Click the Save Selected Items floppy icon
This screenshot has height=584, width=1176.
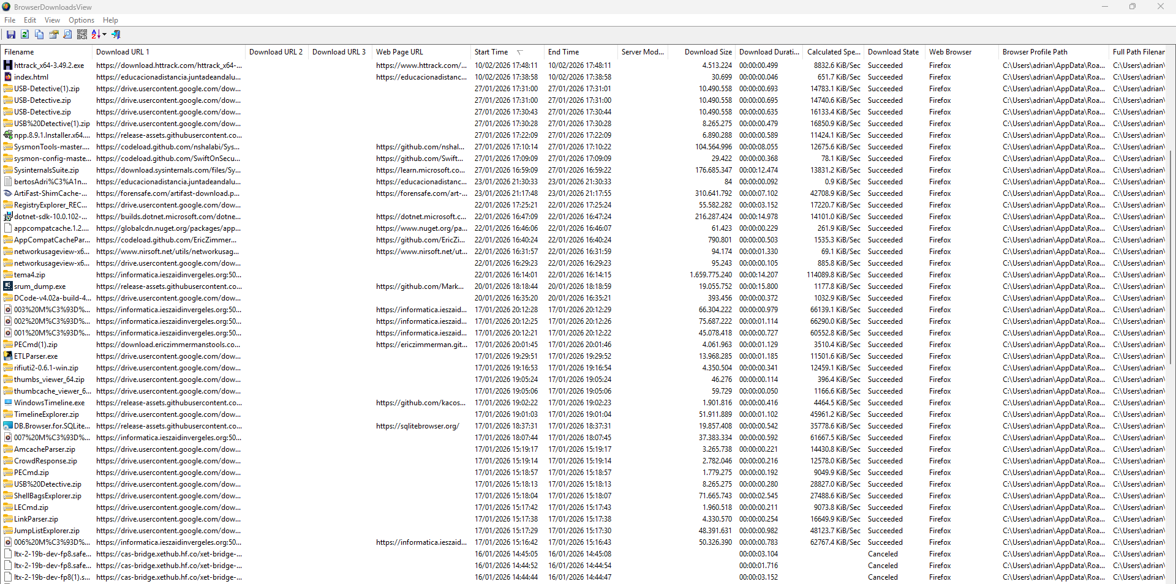click(x=10, y=35)
